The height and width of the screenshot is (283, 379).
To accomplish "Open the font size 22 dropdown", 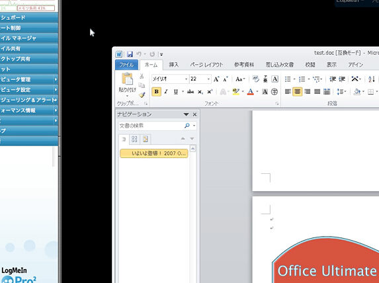I will pos(208,79).
